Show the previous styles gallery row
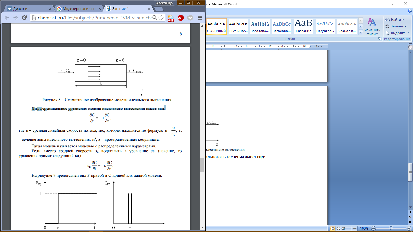The image size is (413, 232). point(360,21)
